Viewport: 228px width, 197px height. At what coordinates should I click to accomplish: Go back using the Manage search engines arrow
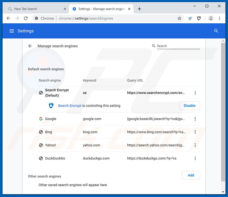[30, 46]
